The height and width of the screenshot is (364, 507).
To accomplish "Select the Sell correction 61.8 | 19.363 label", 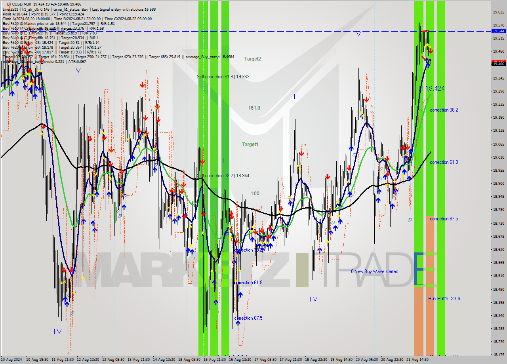I will tap(223, 77).
